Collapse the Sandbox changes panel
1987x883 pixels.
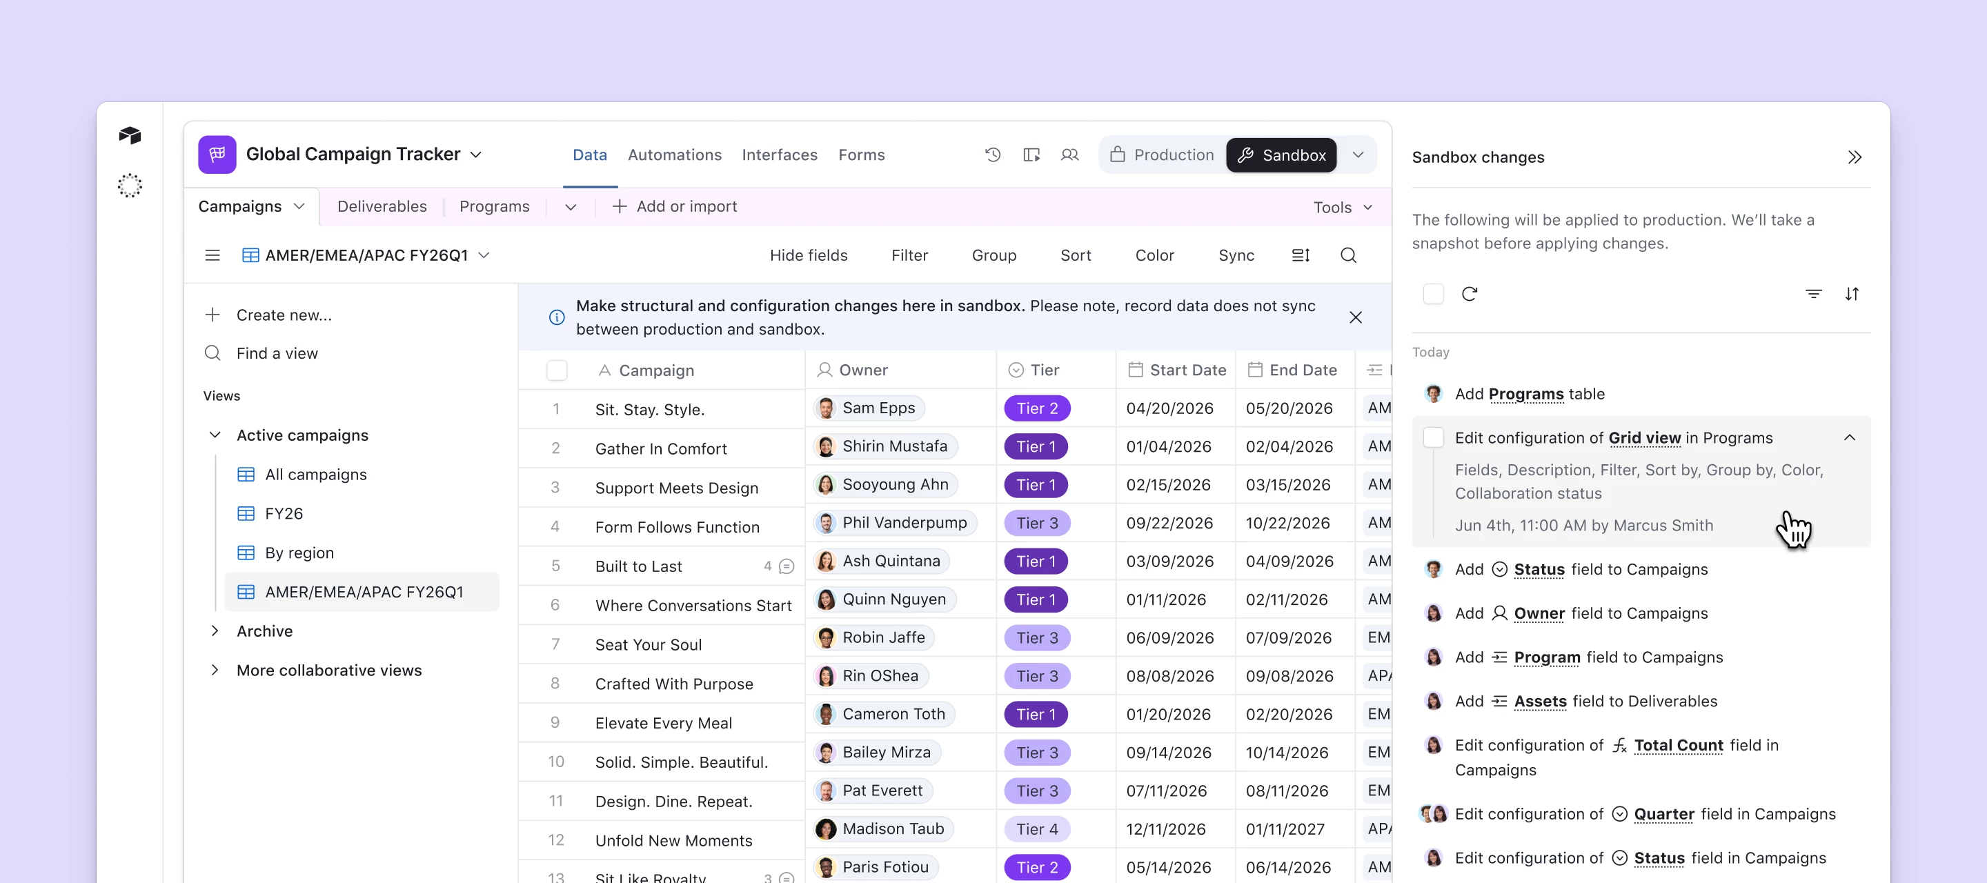(x=1856, y=157)
